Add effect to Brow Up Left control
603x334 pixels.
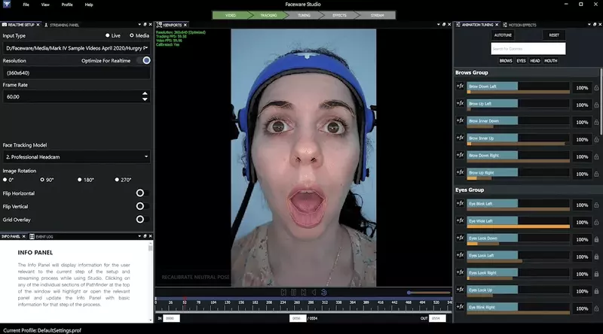coord(460,103)
